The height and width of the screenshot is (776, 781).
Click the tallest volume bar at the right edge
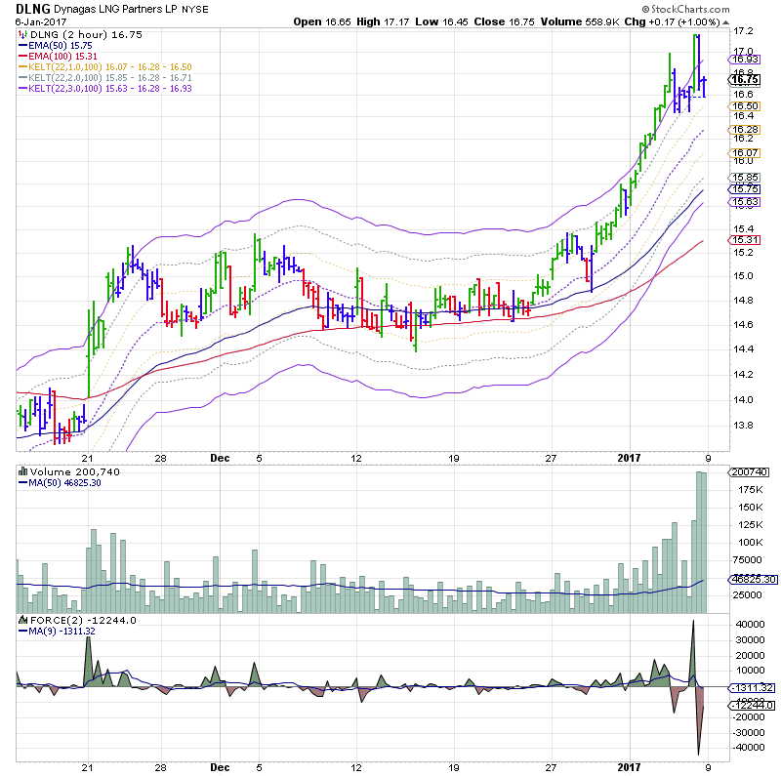coord(699,542)
